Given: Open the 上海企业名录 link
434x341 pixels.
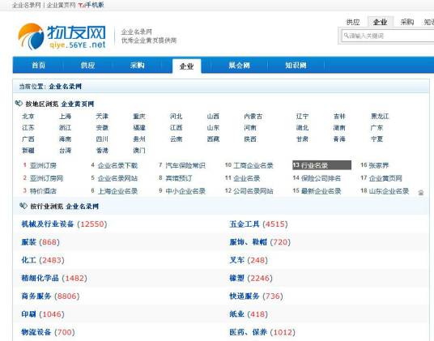Looking at the screenshot, I should click(x=117, y=191).
